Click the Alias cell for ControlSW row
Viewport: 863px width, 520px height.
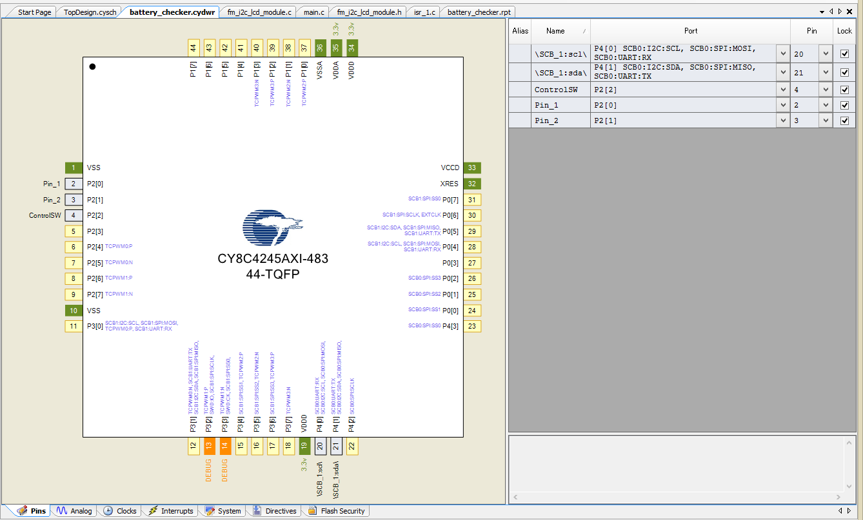pos(520,90)
